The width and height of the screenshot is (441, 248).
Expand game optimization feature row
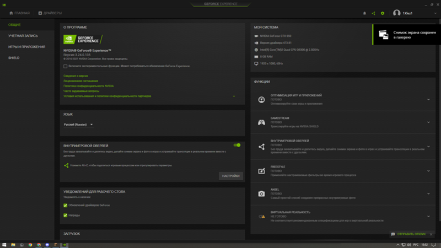coord(428,100)
